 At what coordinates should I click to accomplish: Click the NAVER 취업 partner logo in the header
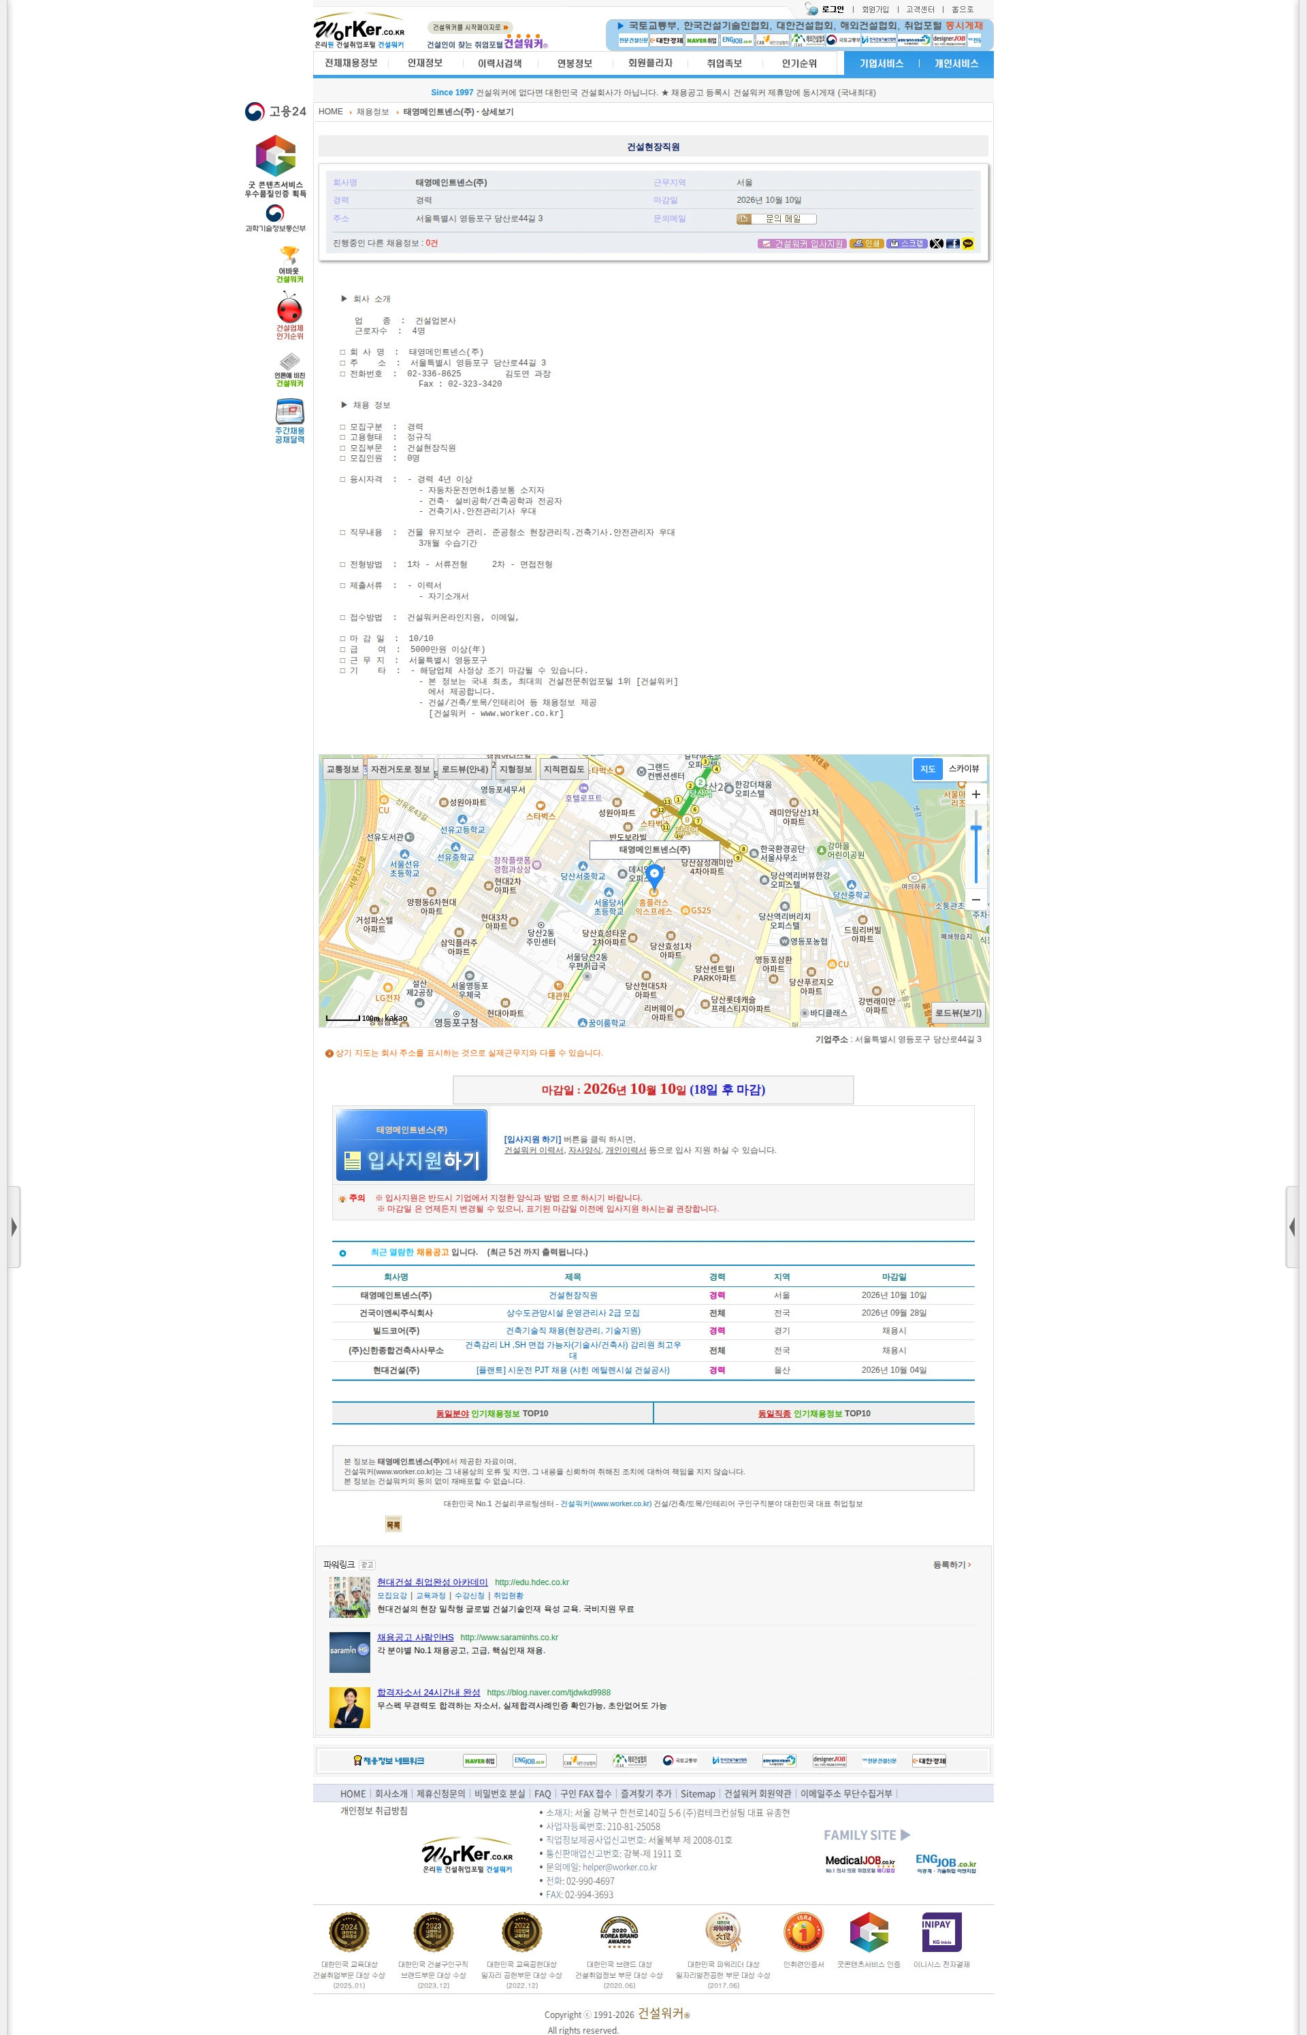[702, 41]
